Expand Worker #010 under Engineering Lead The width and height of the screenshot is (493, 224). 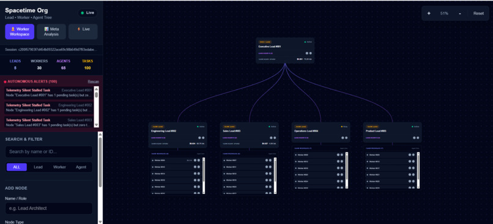point(176,167)
